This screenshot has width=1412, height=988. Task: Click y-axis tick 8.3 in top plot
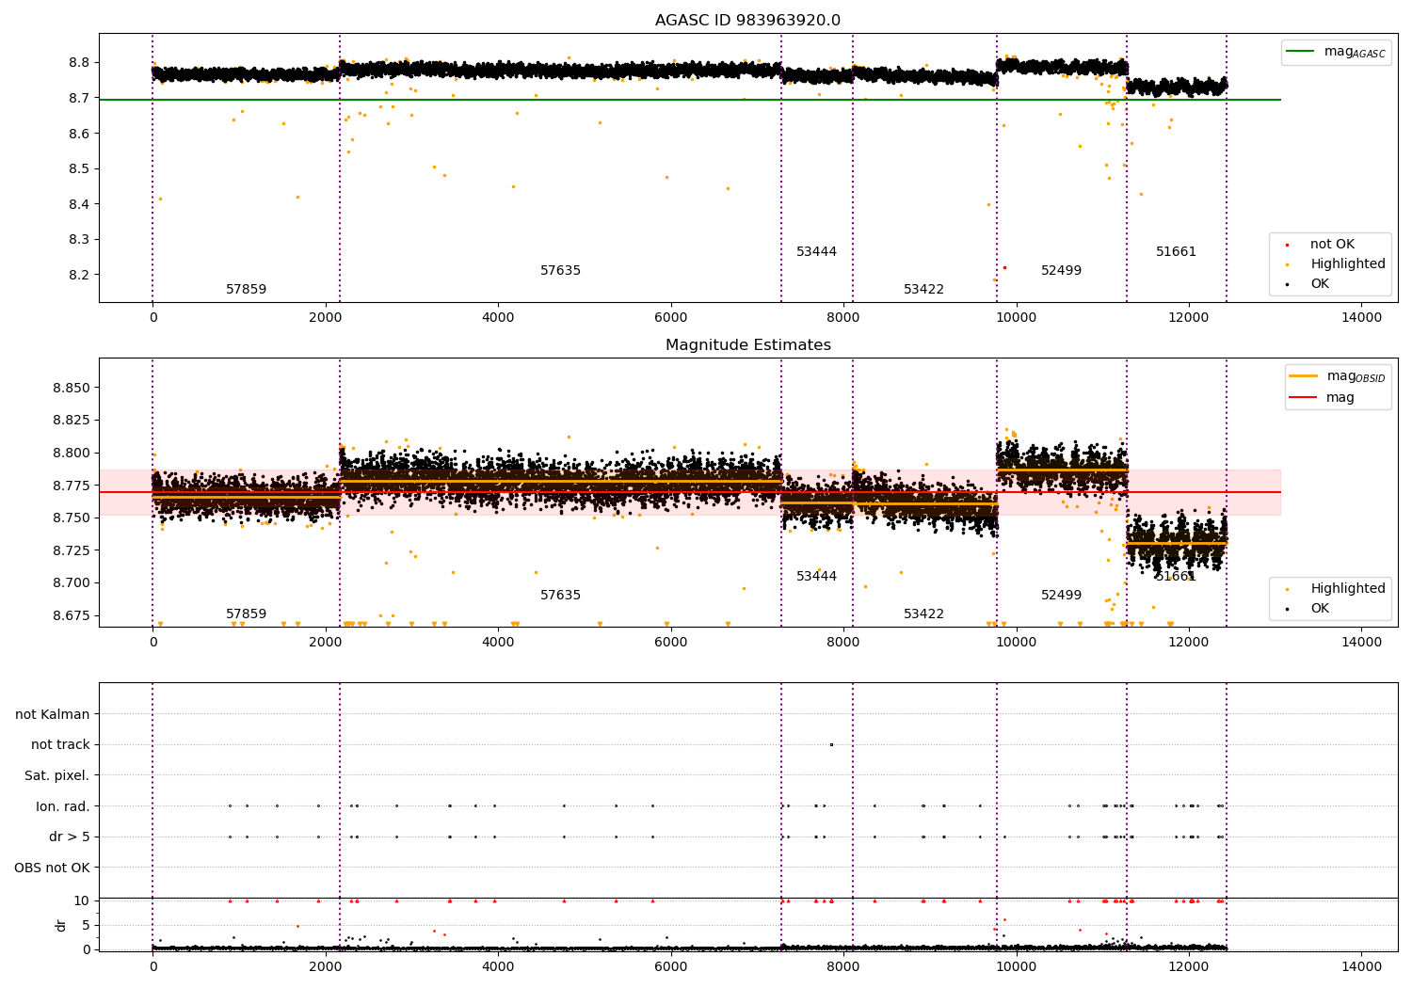[x=80, y=240]
